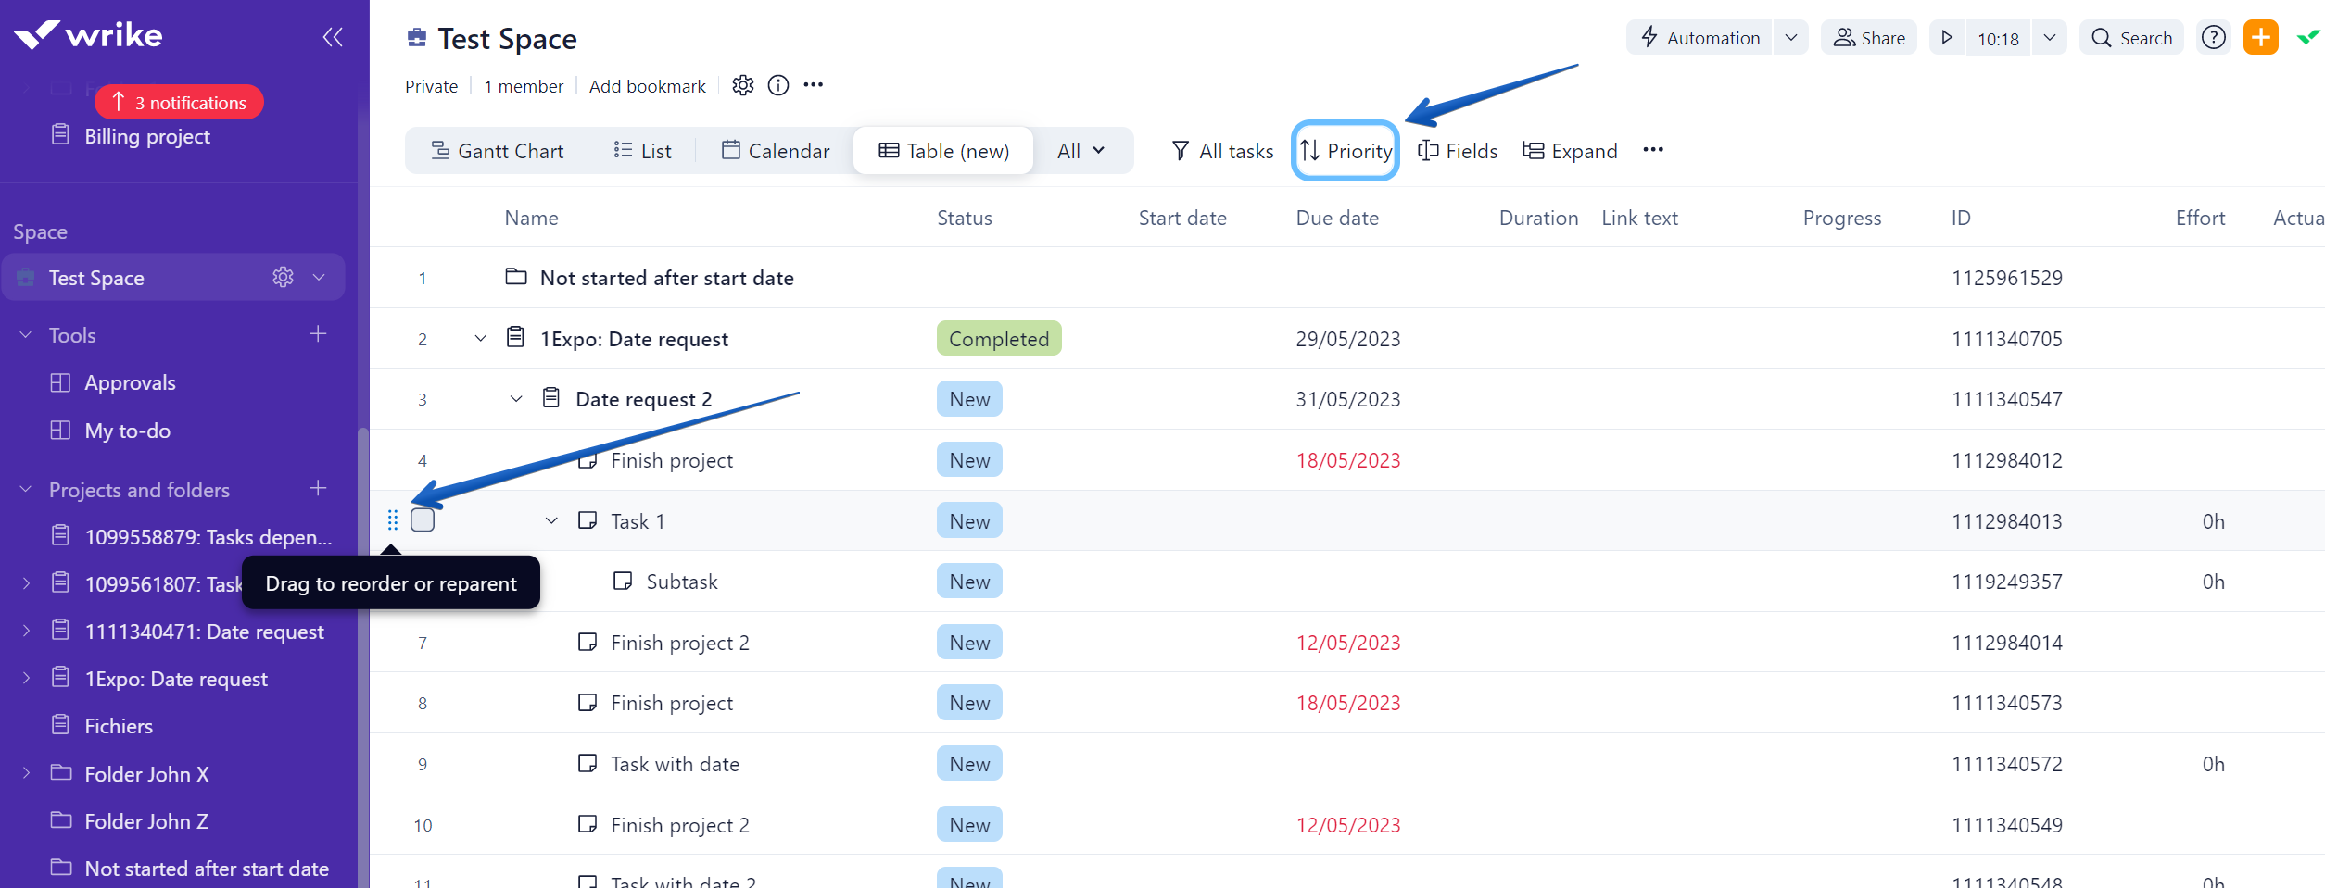Select the Task 1 row checkbox

(x=423, y=520)
